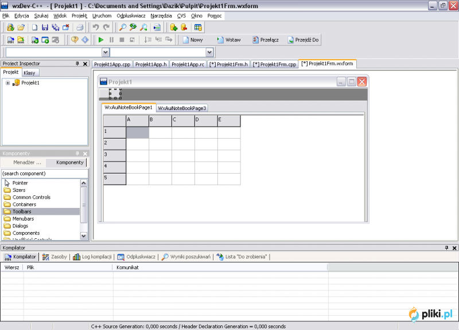
Task: Print the current document
Action: [80, 27]
